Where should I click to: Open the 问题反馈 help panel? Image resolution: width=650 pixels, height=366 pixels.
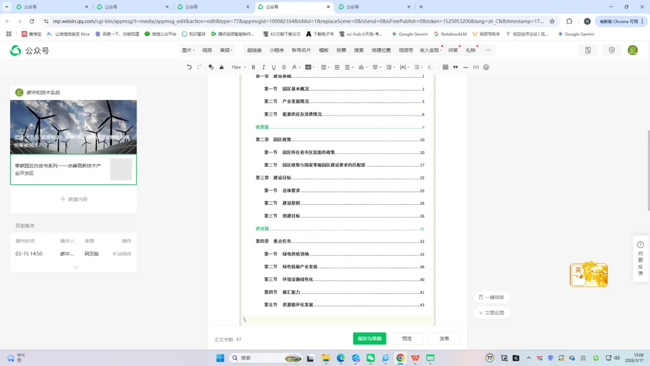[640, 259]
